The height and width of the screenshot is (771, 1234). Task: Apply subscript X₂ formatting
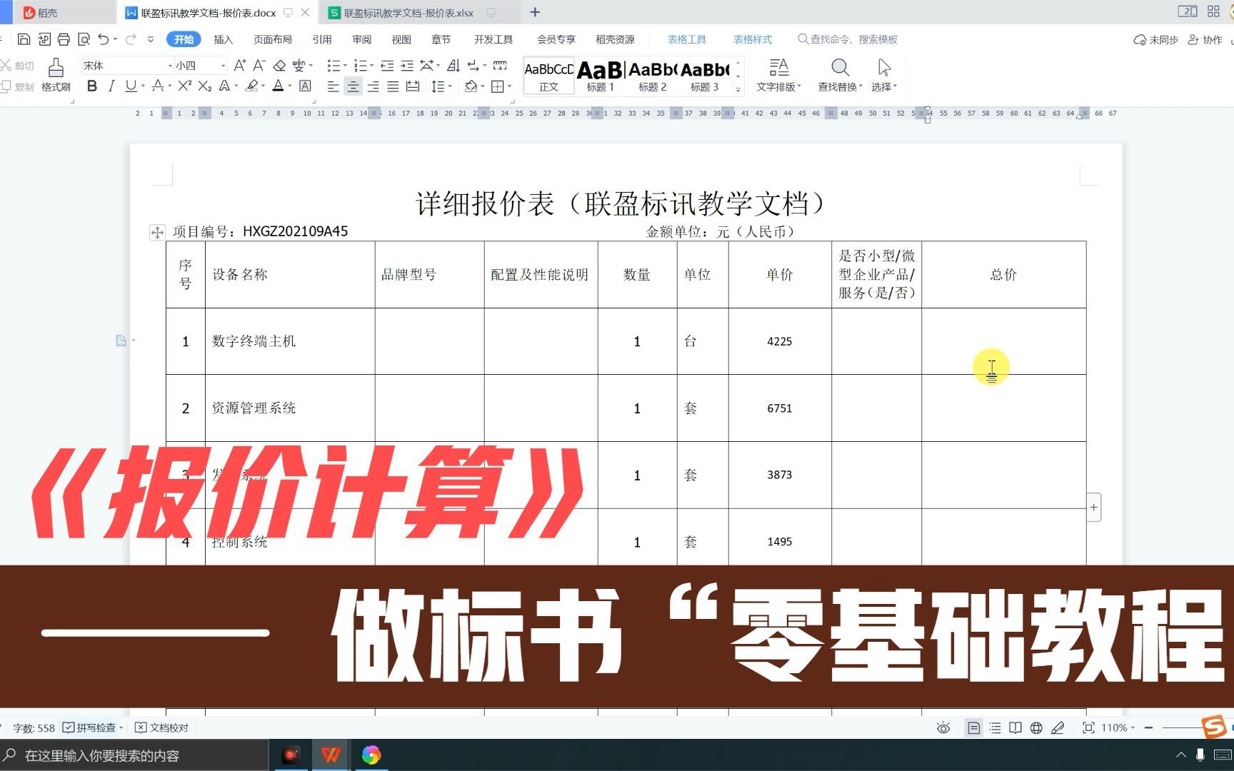click(205, 86)
